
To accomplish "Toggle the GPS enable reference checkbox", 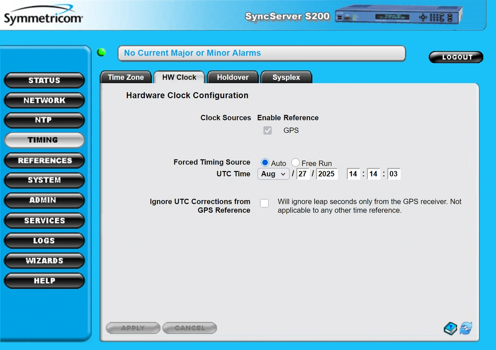I will click(267, 131).
